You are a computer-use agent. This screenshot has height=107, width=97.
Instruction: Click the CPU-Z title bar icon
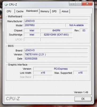(6, 5)
